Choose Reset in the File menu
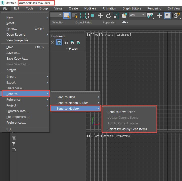 point(25,23)
